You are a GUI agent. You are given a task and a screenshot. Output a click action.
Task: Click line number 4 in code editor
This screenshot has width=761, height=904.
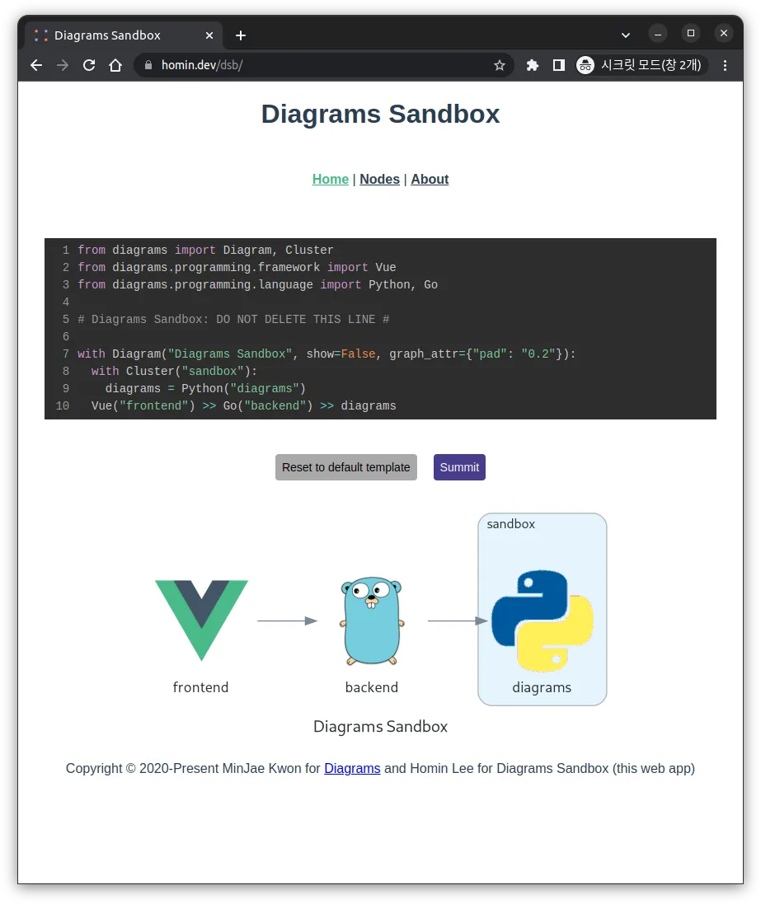(66, 302)
